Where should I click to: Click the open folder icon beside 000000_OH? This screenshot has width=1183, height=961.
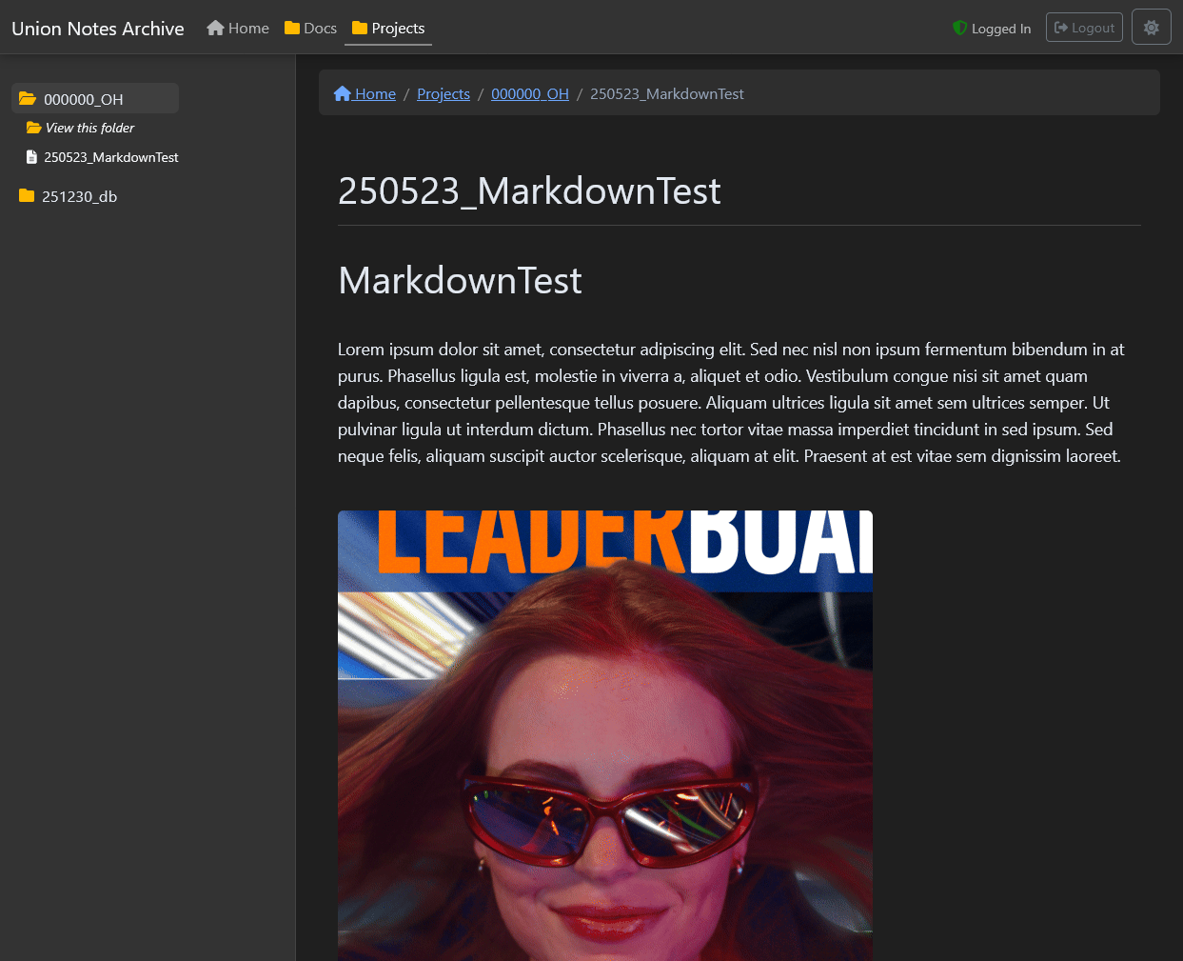[28, 99]
